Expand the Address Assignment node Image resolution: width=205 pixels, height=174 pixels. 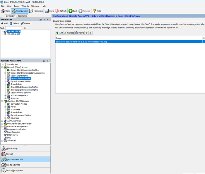pos(5,96)
